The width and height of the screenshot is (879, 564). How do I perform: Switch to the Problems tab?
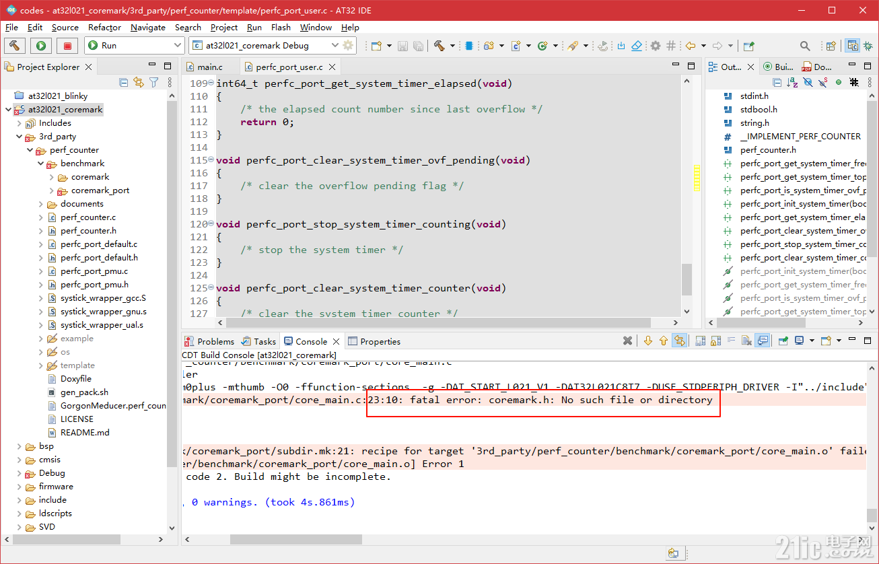(210, 341)
